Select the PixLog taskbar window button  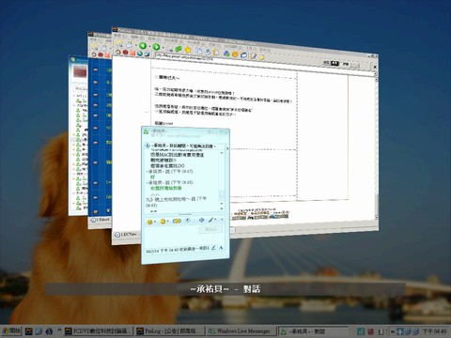click(170, 330)
